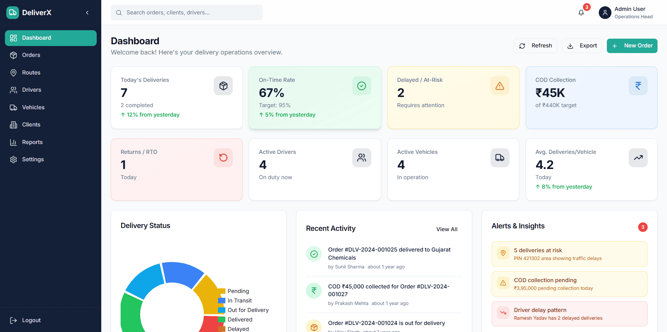The height and width of the screenshot is (332, 667).
Task: Click the notification badge showing 3
Action: pos(586,7)
